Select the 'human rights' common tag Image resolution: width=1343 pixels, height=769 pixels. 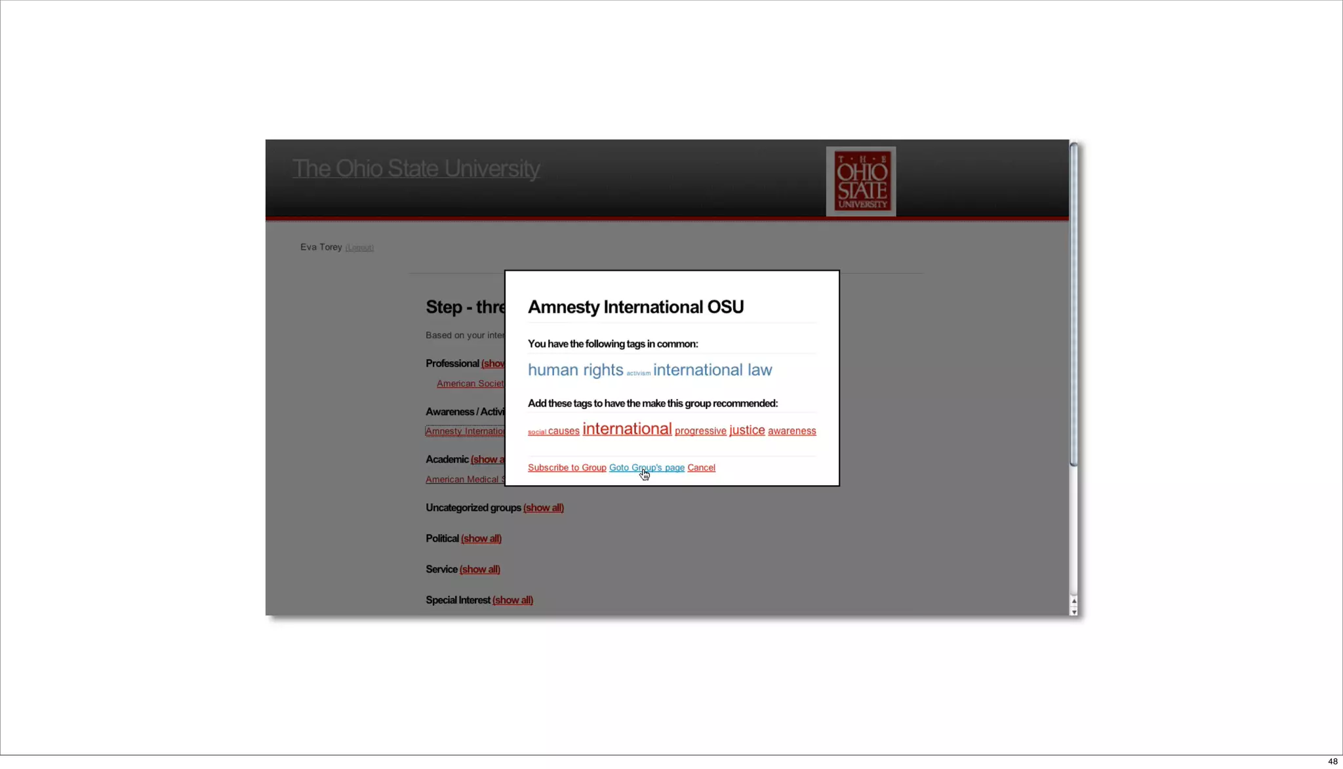575,370
